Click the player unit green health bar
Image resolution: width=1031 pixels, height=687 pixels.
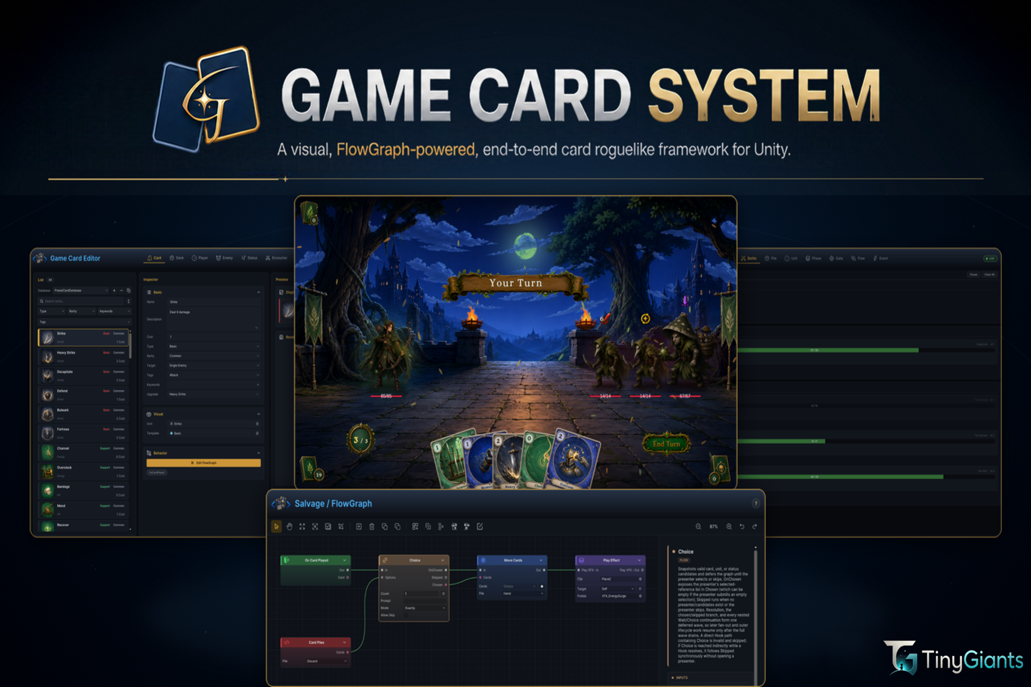(829, 350)
